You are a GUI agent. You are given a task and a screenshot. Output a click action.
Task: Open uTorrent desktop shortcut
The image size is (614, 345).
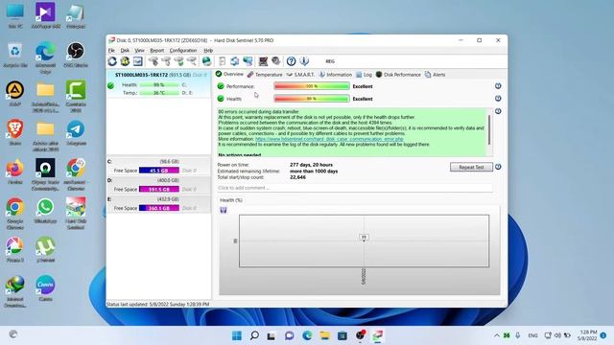45,249
